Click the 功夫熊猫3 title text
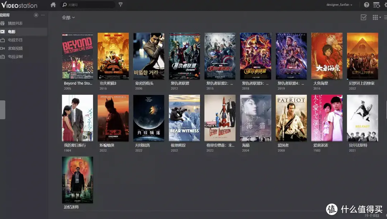The width and height of the screenshot is (387, 219). (108, 83)
